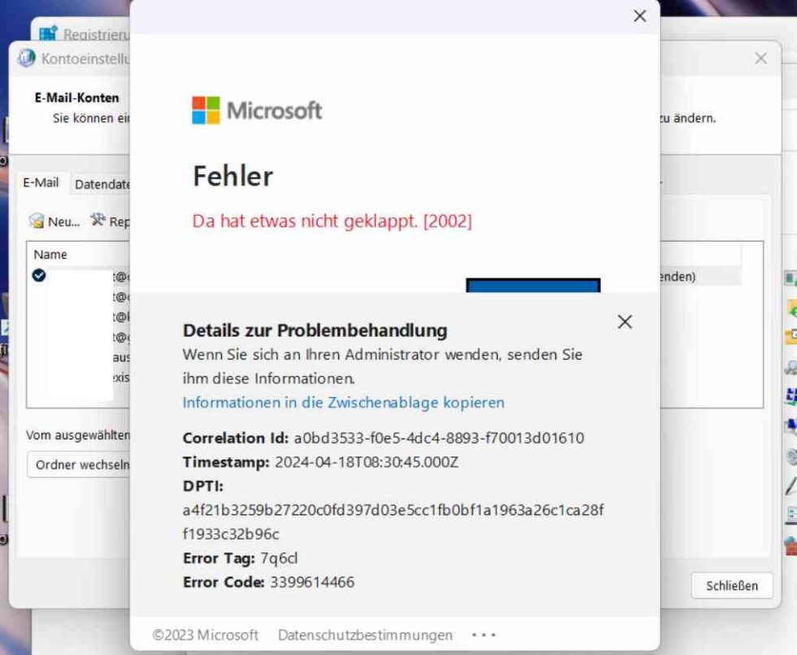The height and width of the screenshot is (655, 797).
Task: Close the Kontoeinstellungen window
Action: 760,58
